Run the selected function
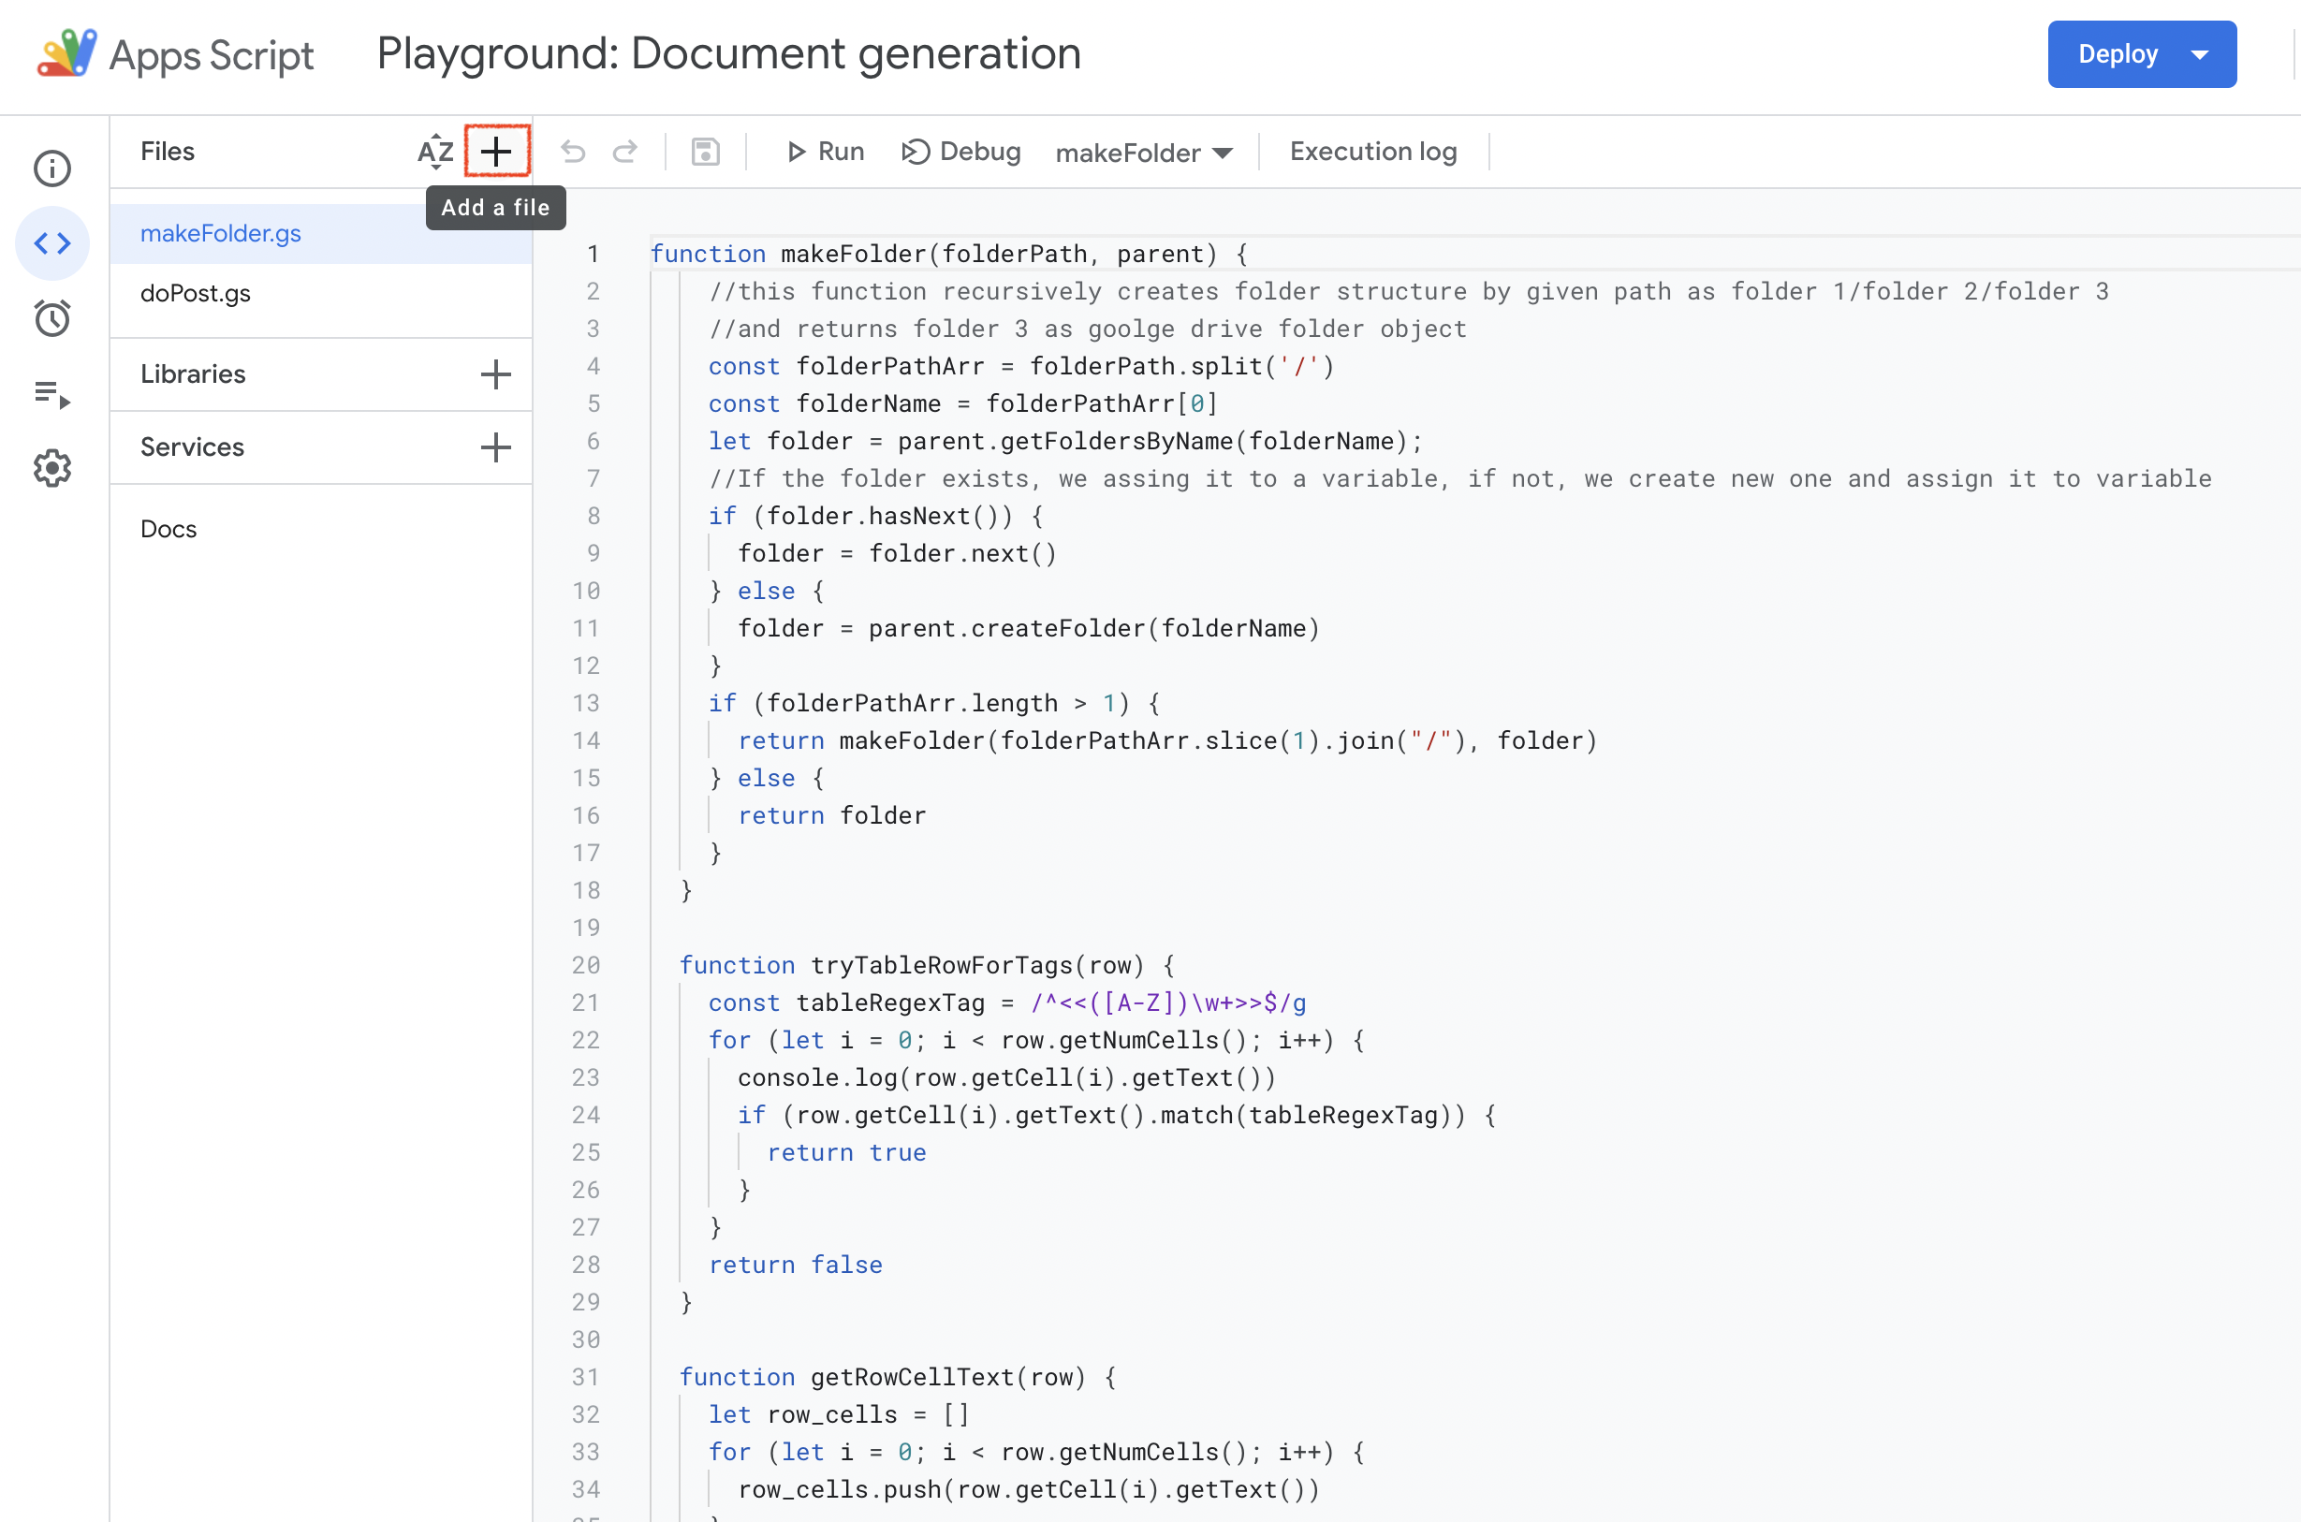 click(x=825, y=152)
